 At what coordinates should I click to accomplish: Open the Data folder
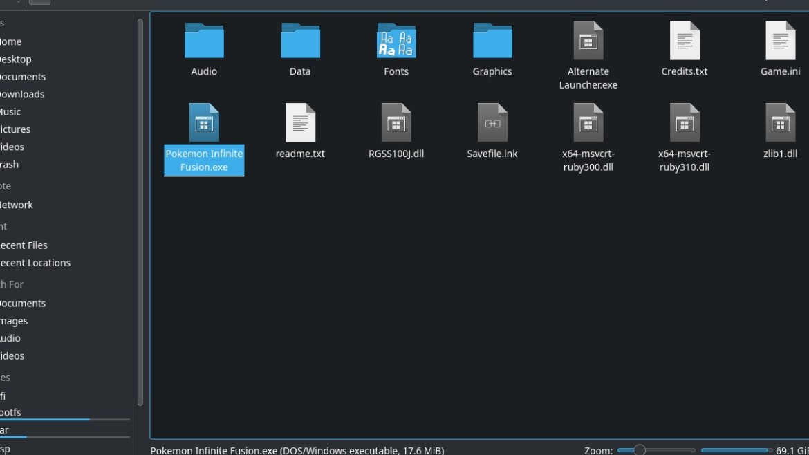tap(300, 41)
